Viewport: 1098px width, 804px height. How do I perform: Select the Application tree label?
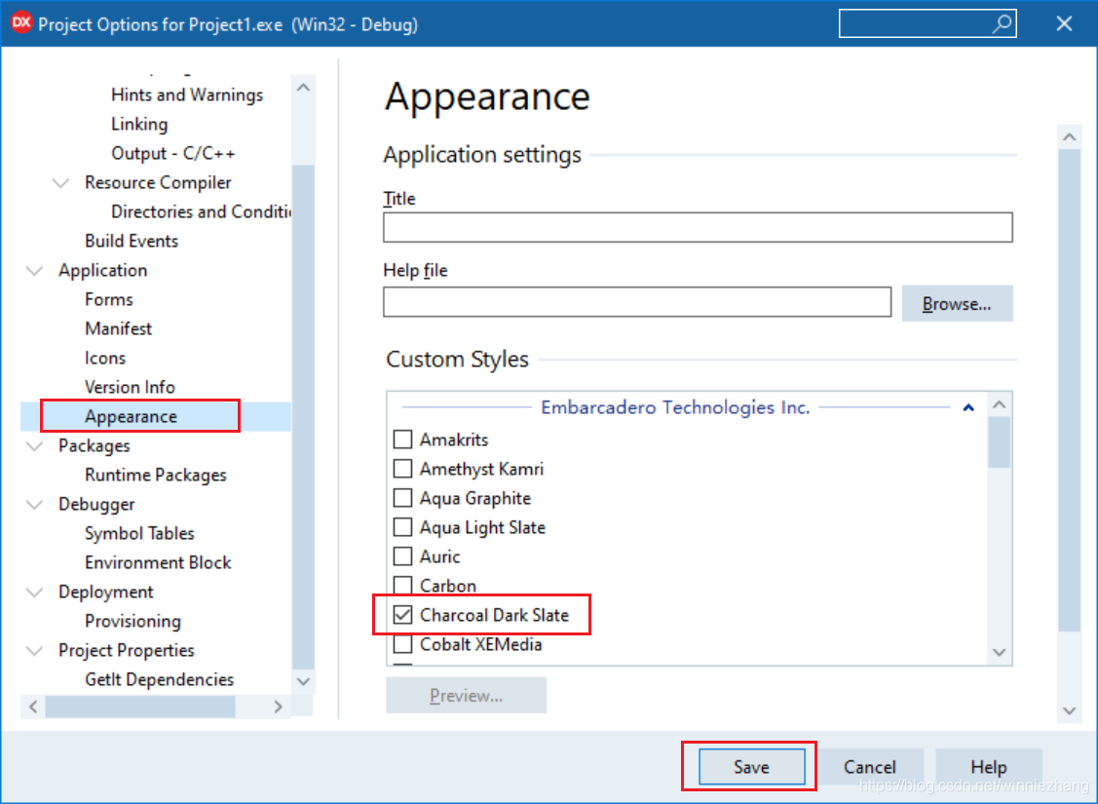coord(103,270)
